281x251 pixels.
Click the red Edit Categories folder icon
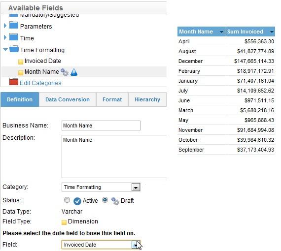14,82
